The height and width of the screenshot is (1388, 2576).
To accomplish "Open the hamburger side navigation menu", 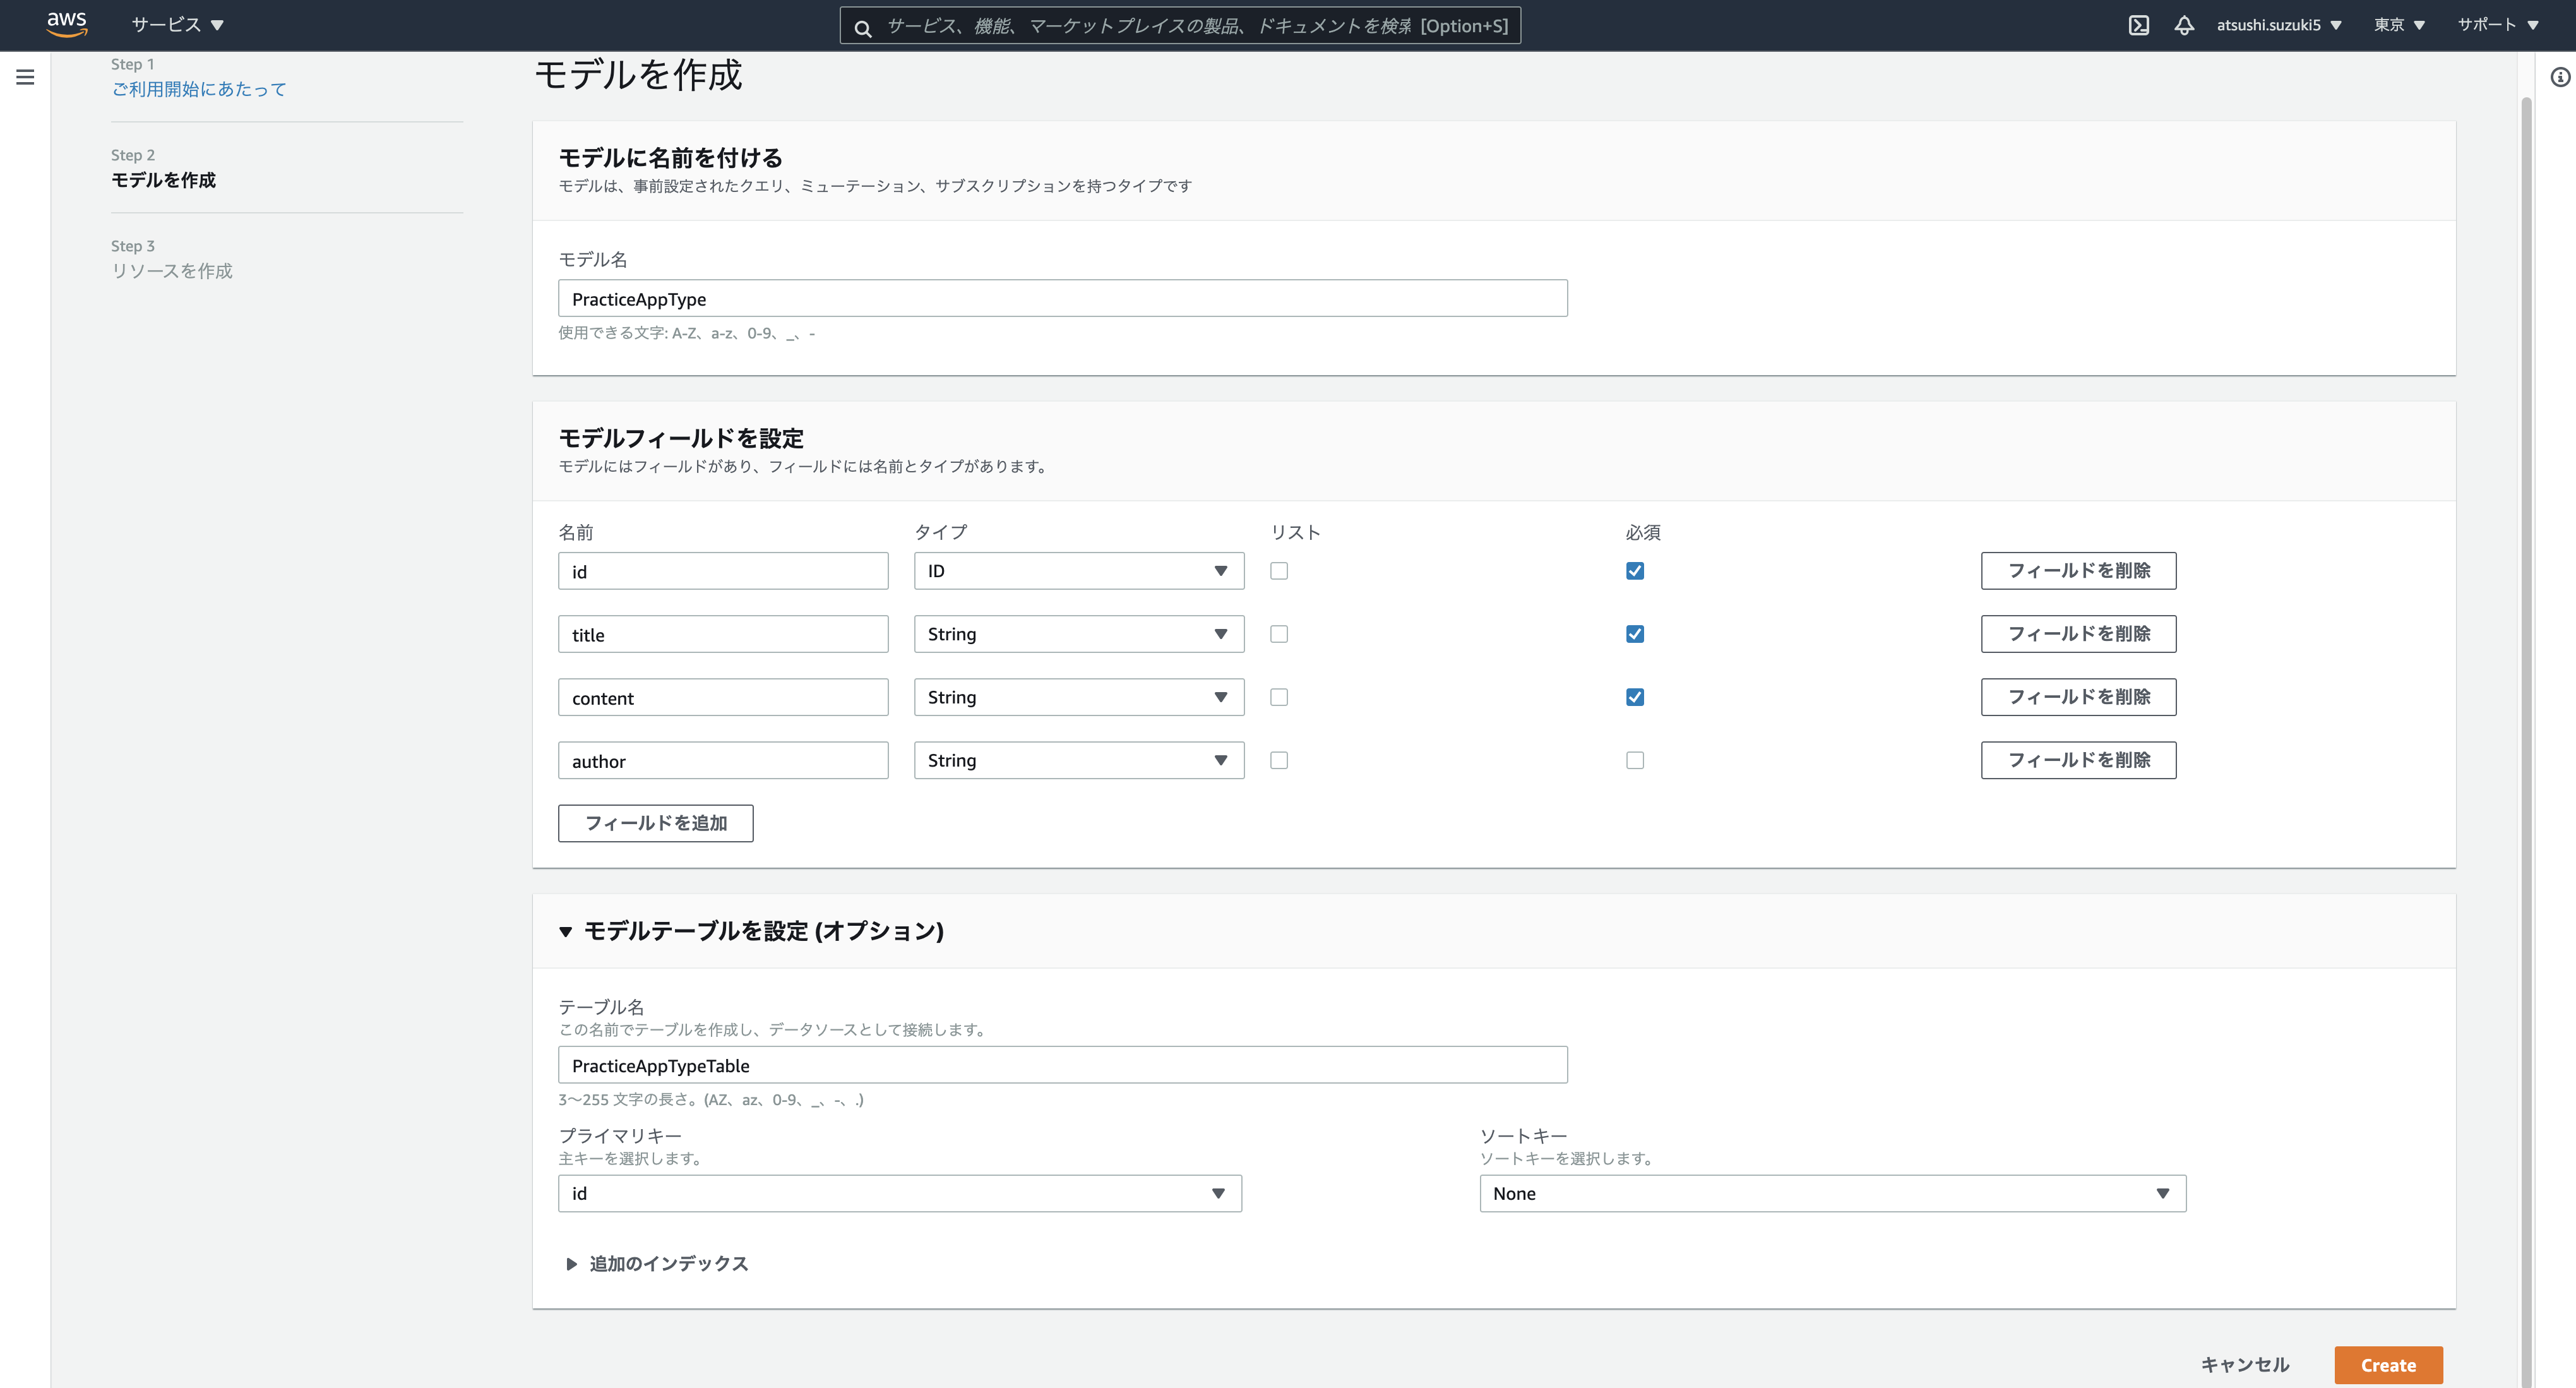I will (x=25, y=77).
